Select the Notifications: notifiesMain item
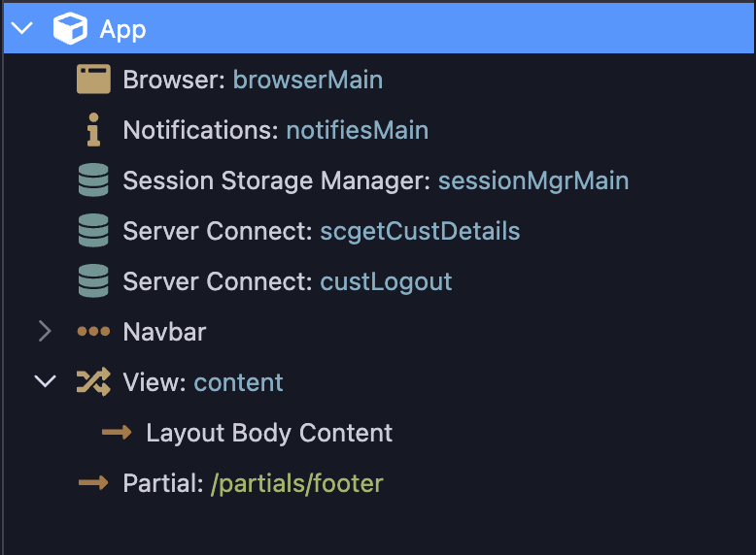 (x=275, y=130)
